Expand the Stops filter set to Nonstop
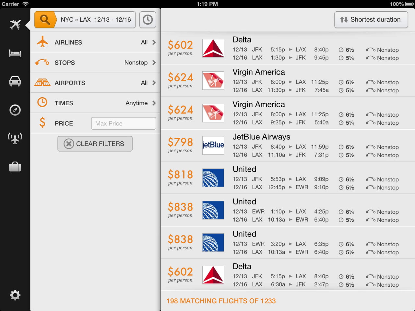415x311 pixels. tap(95, 63)
